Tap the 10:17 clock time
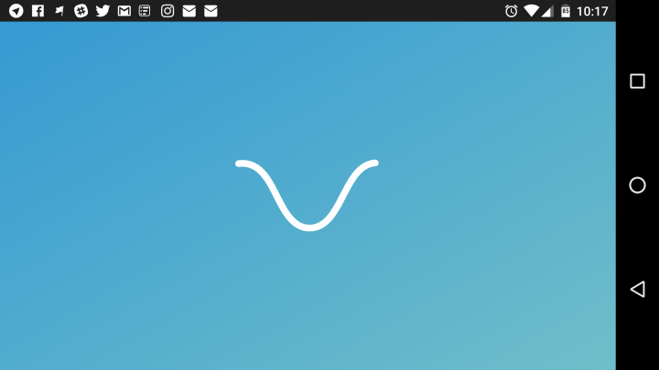This screenshot has width=659, height=370. click(592, 11)
